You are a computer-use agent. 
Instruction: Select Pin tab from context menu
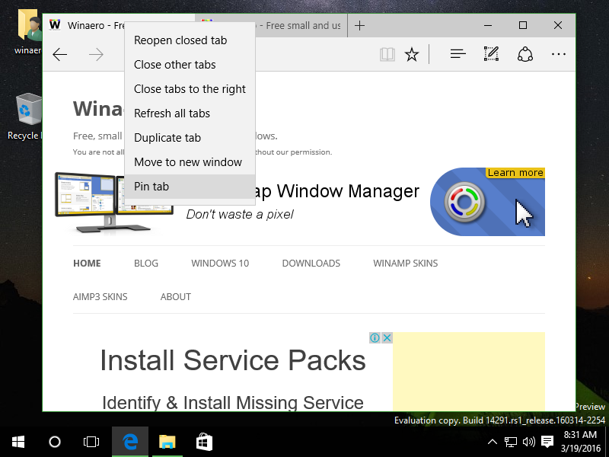(x=151, y=187)
